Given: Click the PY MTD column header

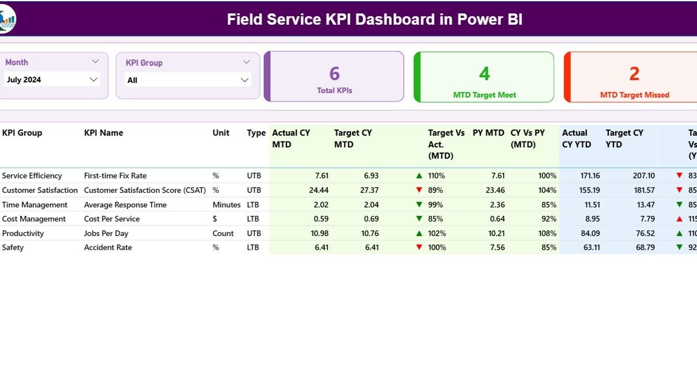Looking at the screenshot, I should 488,132.
